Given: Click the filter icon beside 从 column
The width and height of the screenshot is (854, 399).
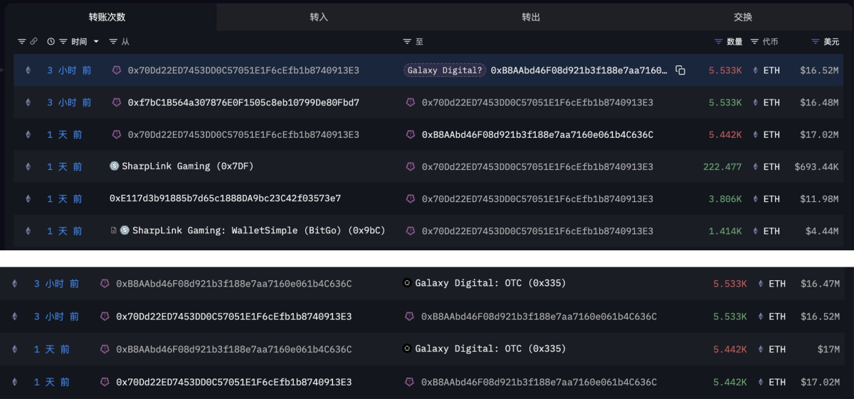Looking at the screenshot, I should tap(113, 42).
